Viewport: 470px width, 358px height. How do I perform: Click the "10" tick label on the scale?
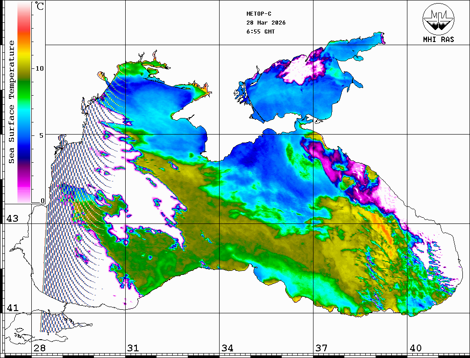coord(40,68)
